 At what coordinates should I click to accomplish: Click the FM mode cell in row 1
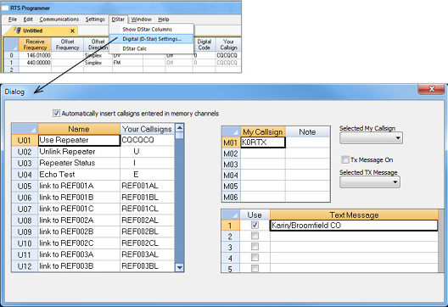coord(127,63)
